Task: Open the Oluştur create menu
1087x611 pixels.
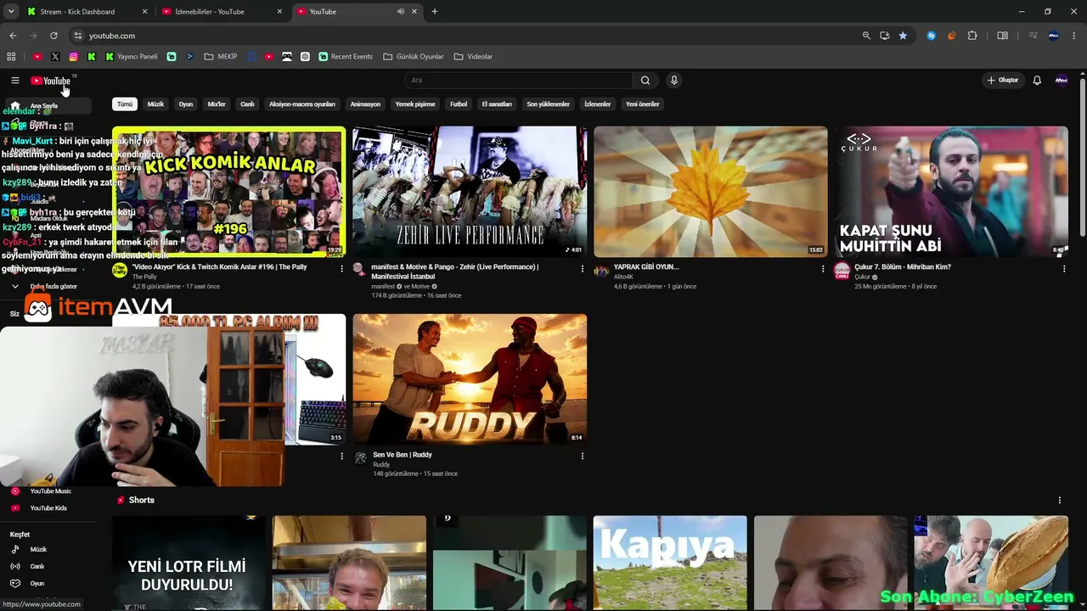Action: pos(1002,81)
